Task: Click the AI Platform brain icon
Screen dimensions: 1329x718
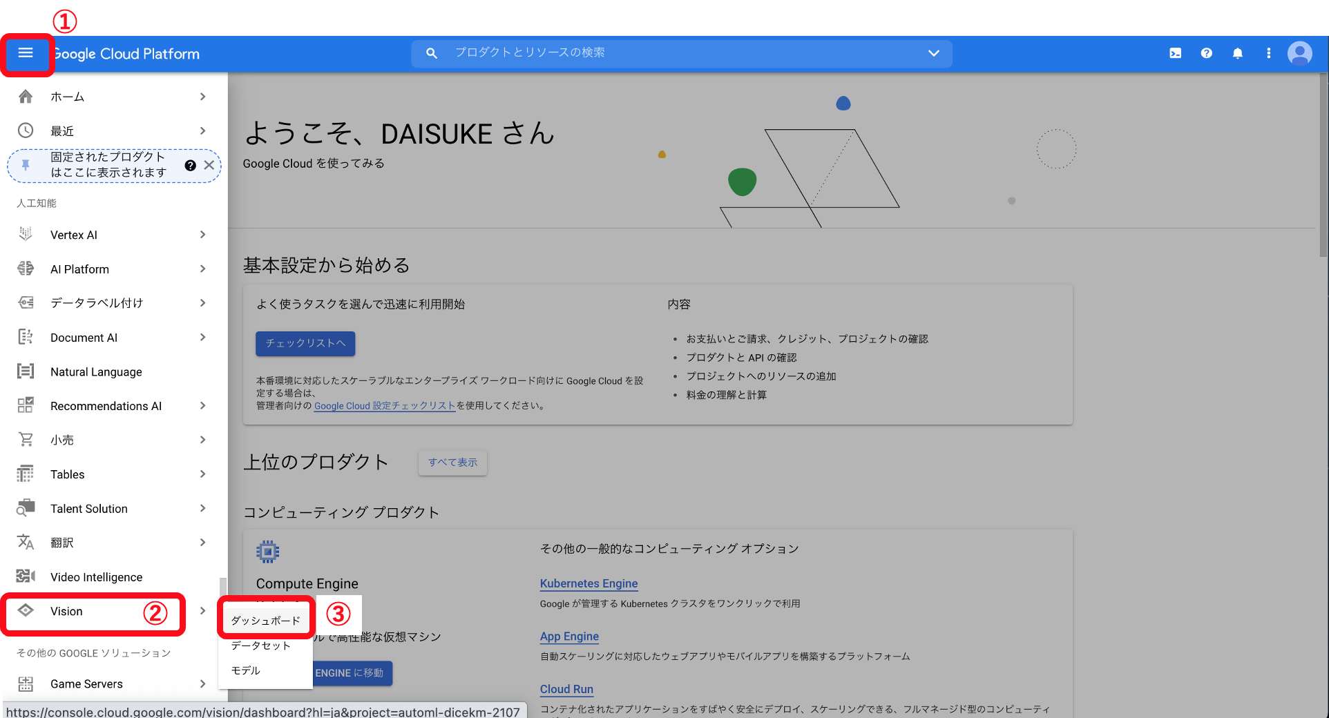Action: pyautogui.click(x=26, y=269)
